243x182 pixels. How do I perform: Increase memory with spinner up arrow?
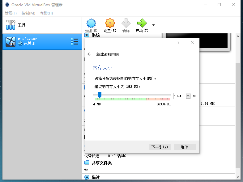coord(188,95)
